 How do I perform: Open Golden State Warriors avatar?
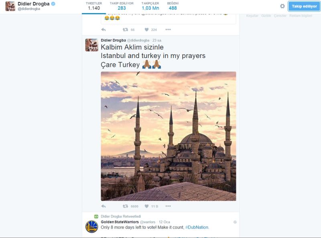(91, 226)
